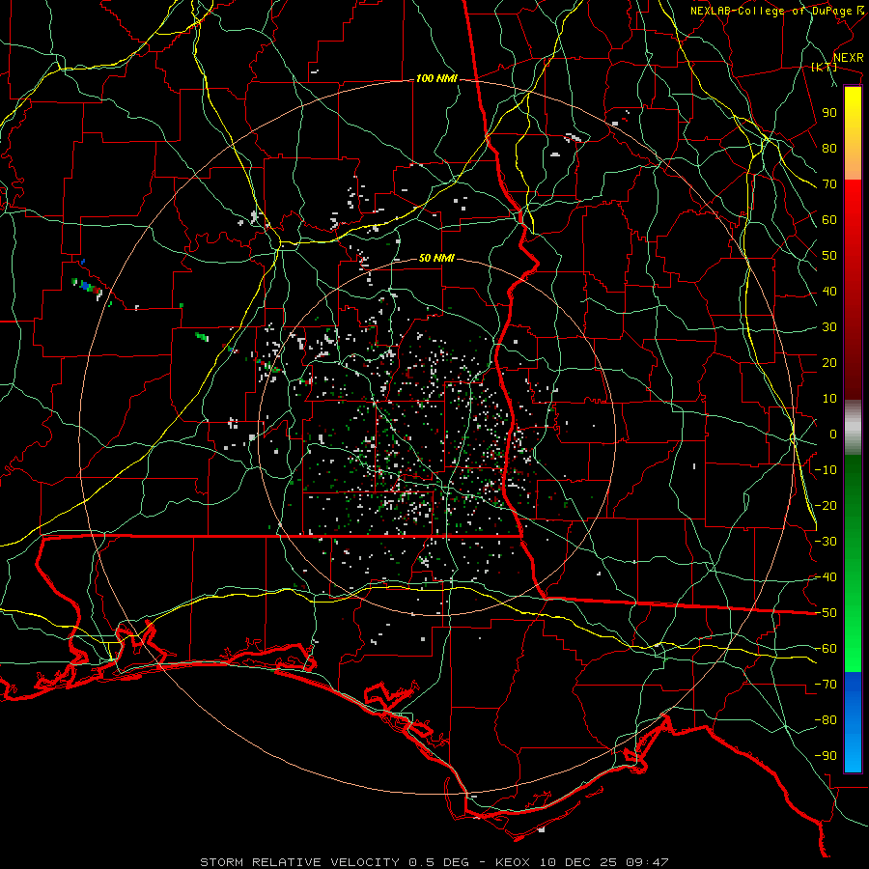Click the 30 value on the velocity scale
The width and height of the screenshot is (869, 869).
coord(829,327)
